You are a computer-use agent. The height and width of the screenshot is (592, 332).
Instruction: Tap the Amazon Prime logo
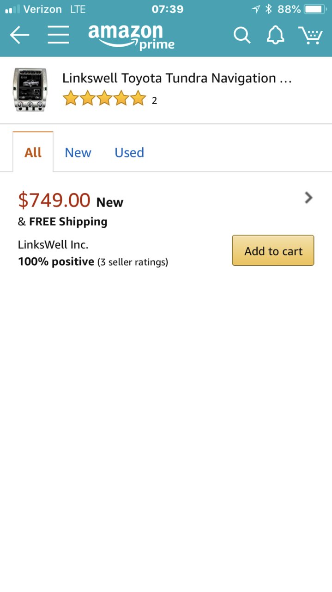click(x=131, y=36)
